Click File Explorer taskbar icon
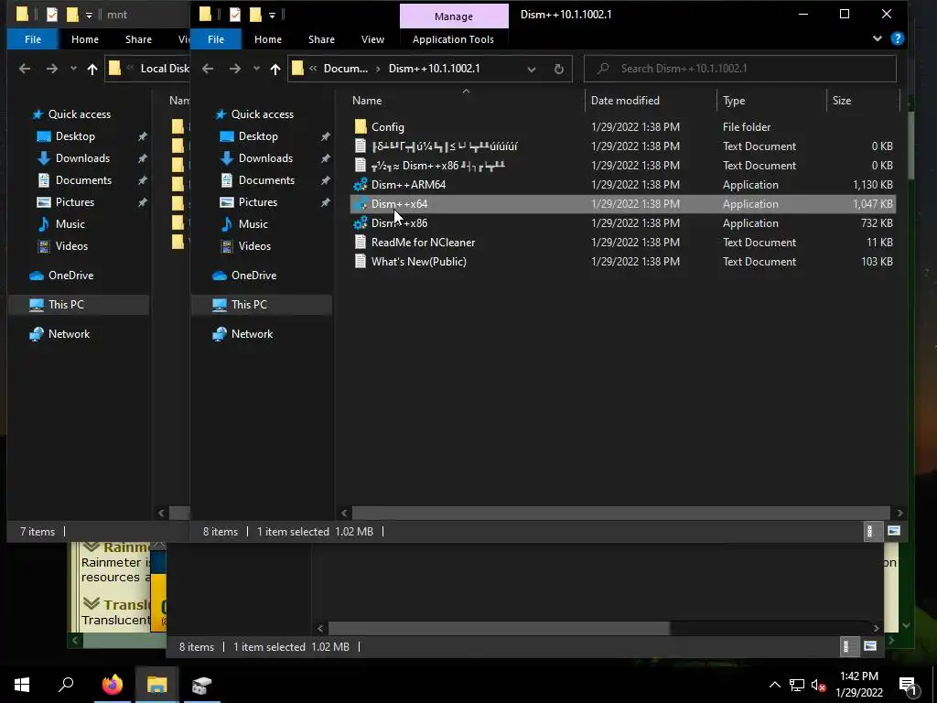The image size is (937, 703). pyautogui.click(x=156, y=685)
